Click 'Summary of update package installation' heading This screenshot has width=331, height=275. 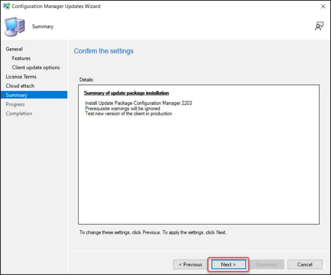click(126, 93)
